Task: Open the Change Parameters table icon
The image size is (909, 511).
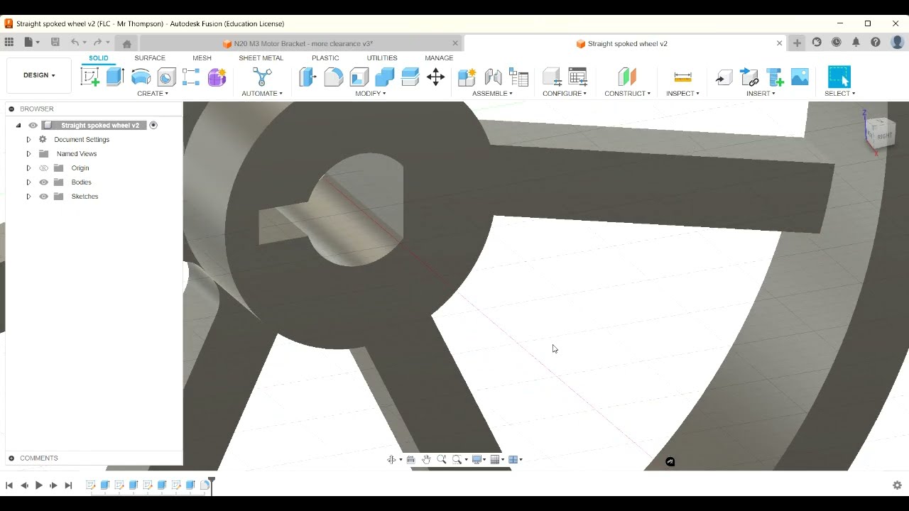Action: (x=578, y=77)
